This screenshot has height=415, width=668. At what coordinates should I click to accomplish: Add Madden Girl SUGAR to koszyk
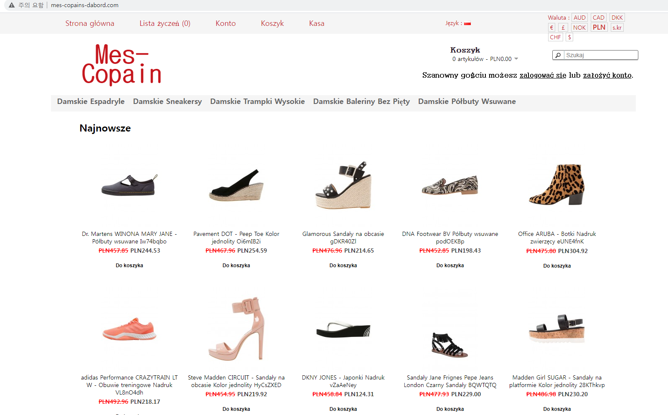point(557,409)
